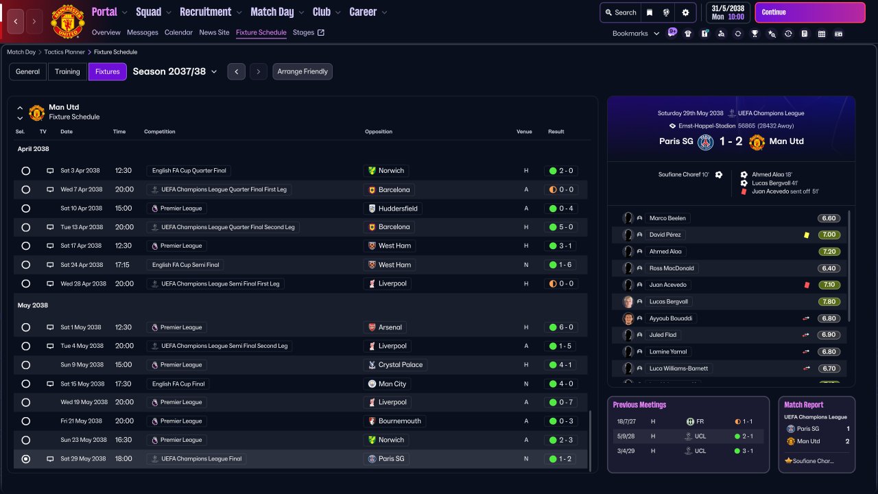The image size is (878, 494).
Task: Click the Arrange Friendly button
Action: [302, 71]
